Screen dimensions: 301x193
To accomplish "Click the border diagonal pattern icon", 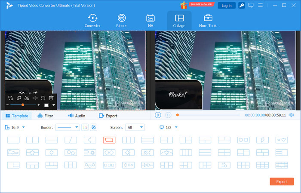I will point(93,127).
